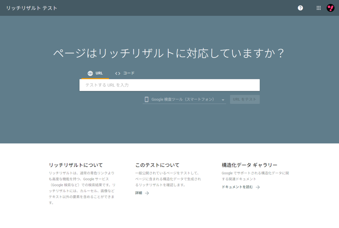
Task: Click the リッチリザルトについて heading
Action: pos(76,165)
